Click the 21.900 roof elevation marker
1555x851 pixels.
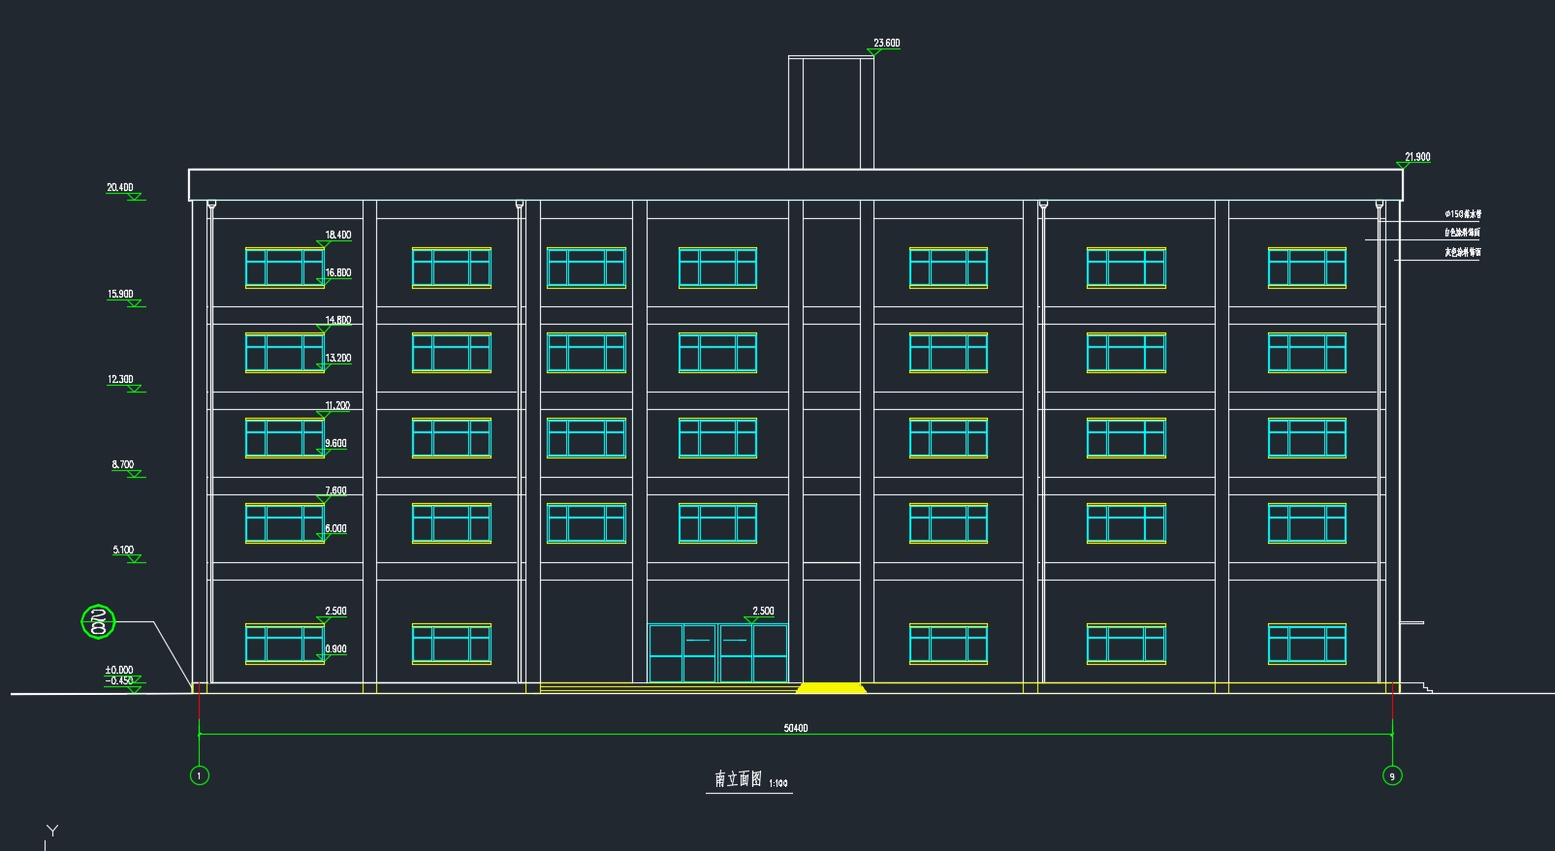tap(1416, 157)
